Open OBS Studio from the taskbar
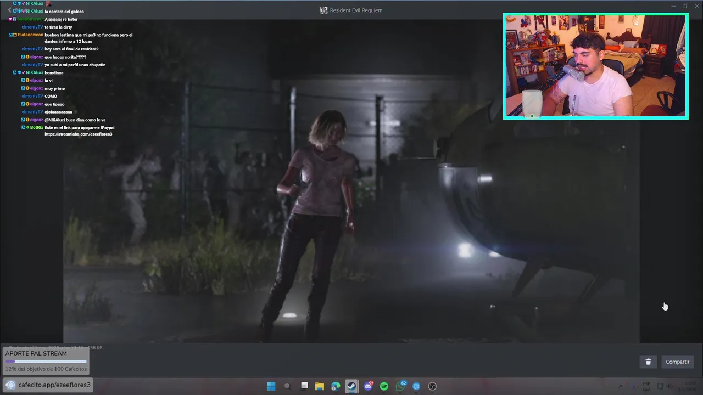 [x=432, y=386]
